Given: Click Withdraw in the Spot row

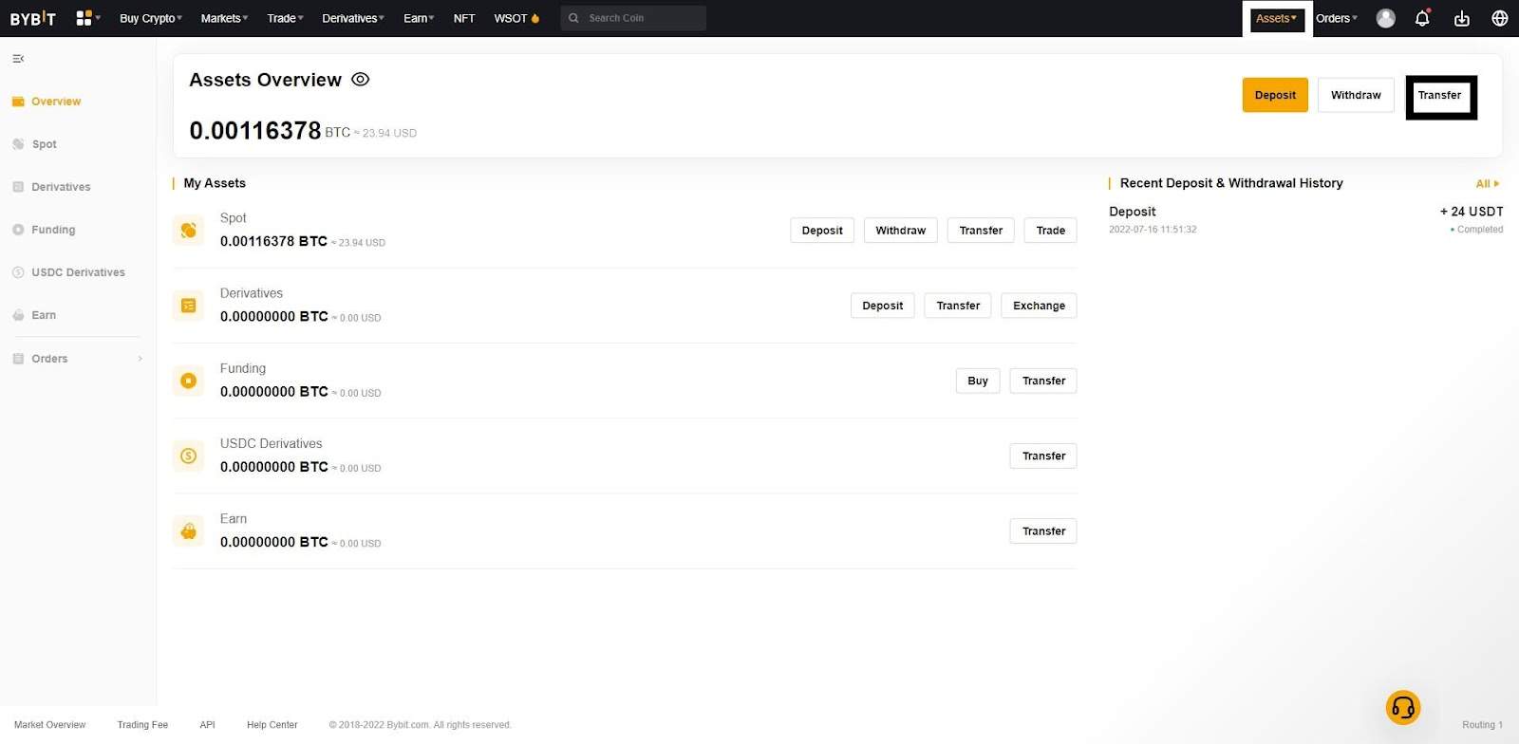Looking at the screenshot, I should click(901, 231).
